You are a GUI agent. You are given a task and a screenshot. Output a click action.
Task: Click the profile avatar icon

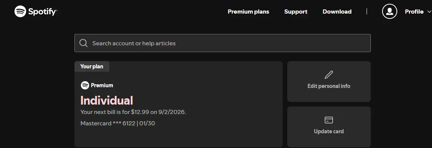coord(389,11)
